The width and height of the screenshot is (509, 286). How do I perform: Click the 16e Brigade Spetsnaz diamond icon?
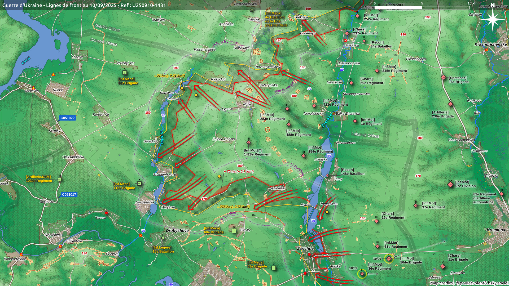tap(444, 77)
